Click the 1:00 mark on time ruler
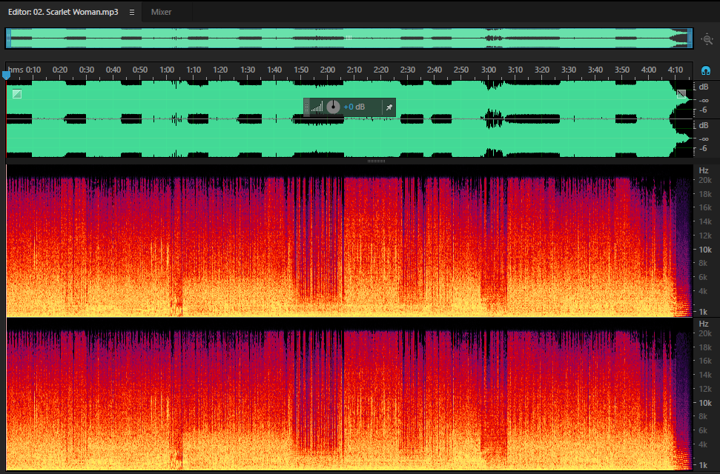The height and width of the screenshot is (474, 720). pos(167,70)
